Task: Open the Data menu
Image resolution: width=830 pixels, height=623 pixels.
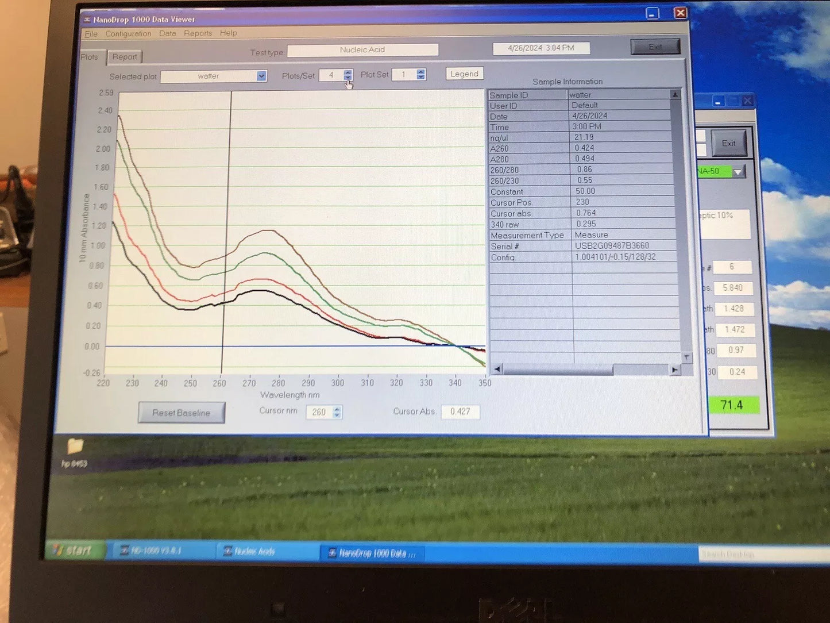Action: click(168, 33)
